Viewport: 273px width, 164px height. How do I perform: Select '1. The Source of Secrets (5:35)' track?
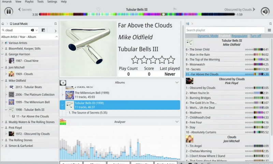coord(88,113)
